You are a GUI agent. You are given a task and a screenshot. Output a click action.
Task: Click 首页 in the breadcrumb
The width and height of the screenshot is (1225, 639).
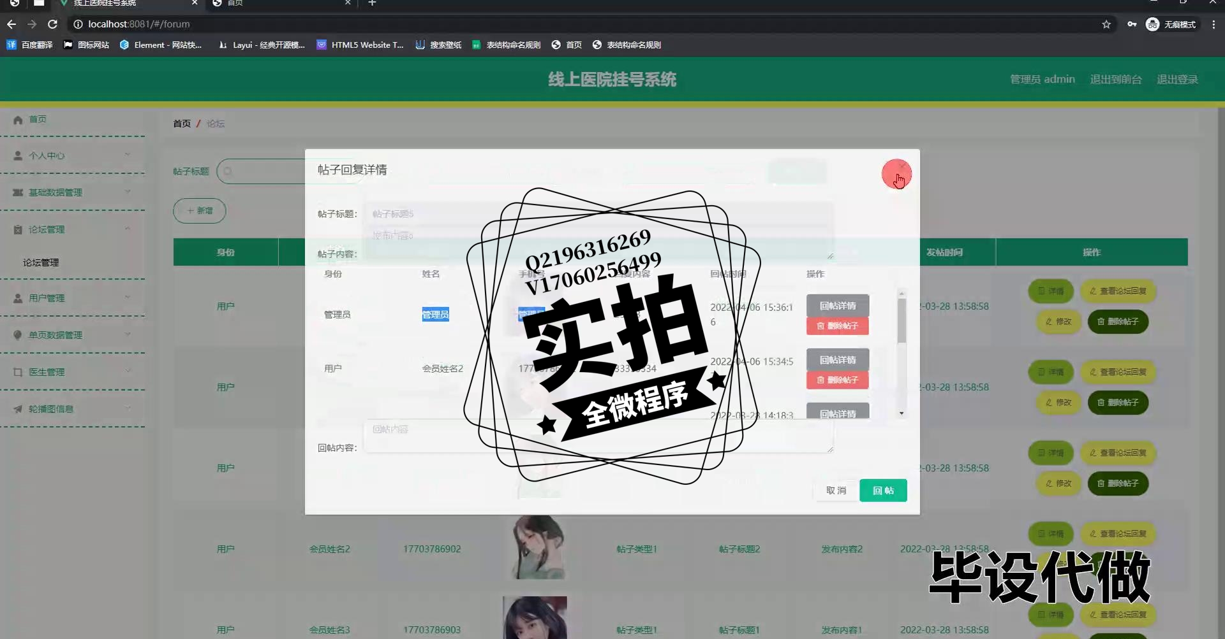tap(182, 124)
